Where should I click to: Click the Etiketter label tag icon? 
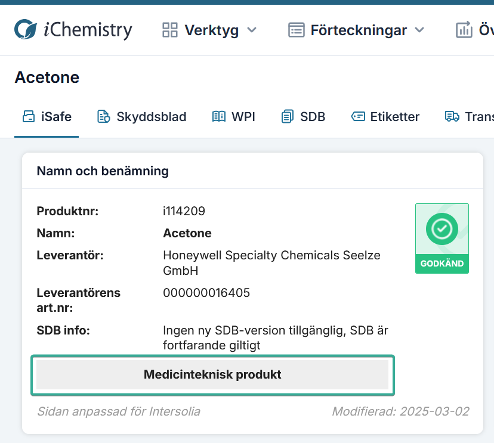click(x=358, y=116)
